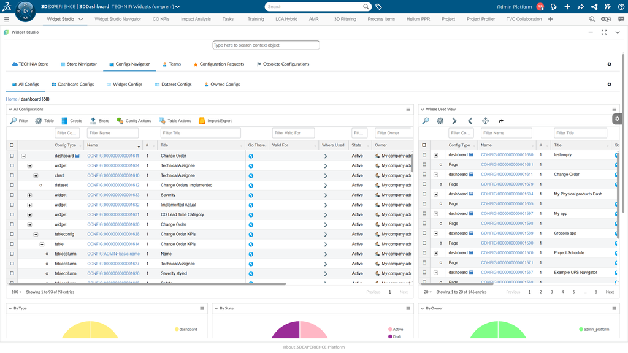Click Go There icon for Change Orders Implemented
628x353 pixels.
(251, 186)
